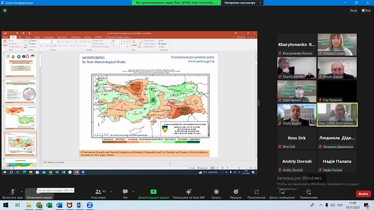Open the whiteboards button

[282, 194]
